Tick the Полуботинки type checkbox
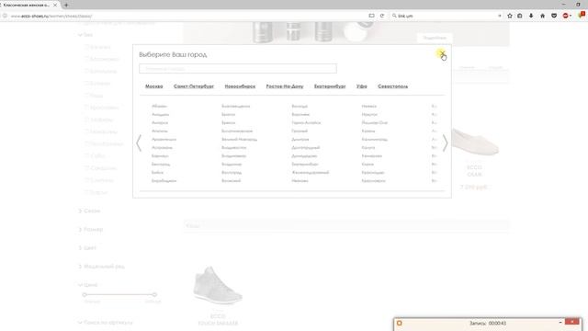 point(86,143)
